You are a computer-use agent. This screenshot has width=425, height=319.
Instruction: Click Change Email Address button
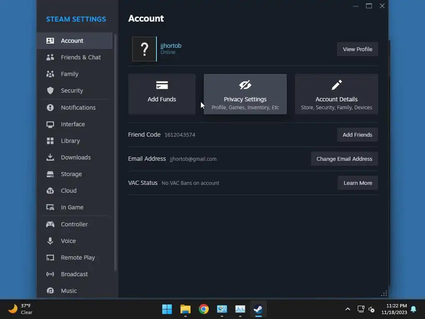pyautogui.click(x=344, y=159)
